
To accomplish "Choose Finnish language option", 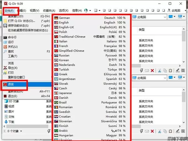I will coord(90,126).
